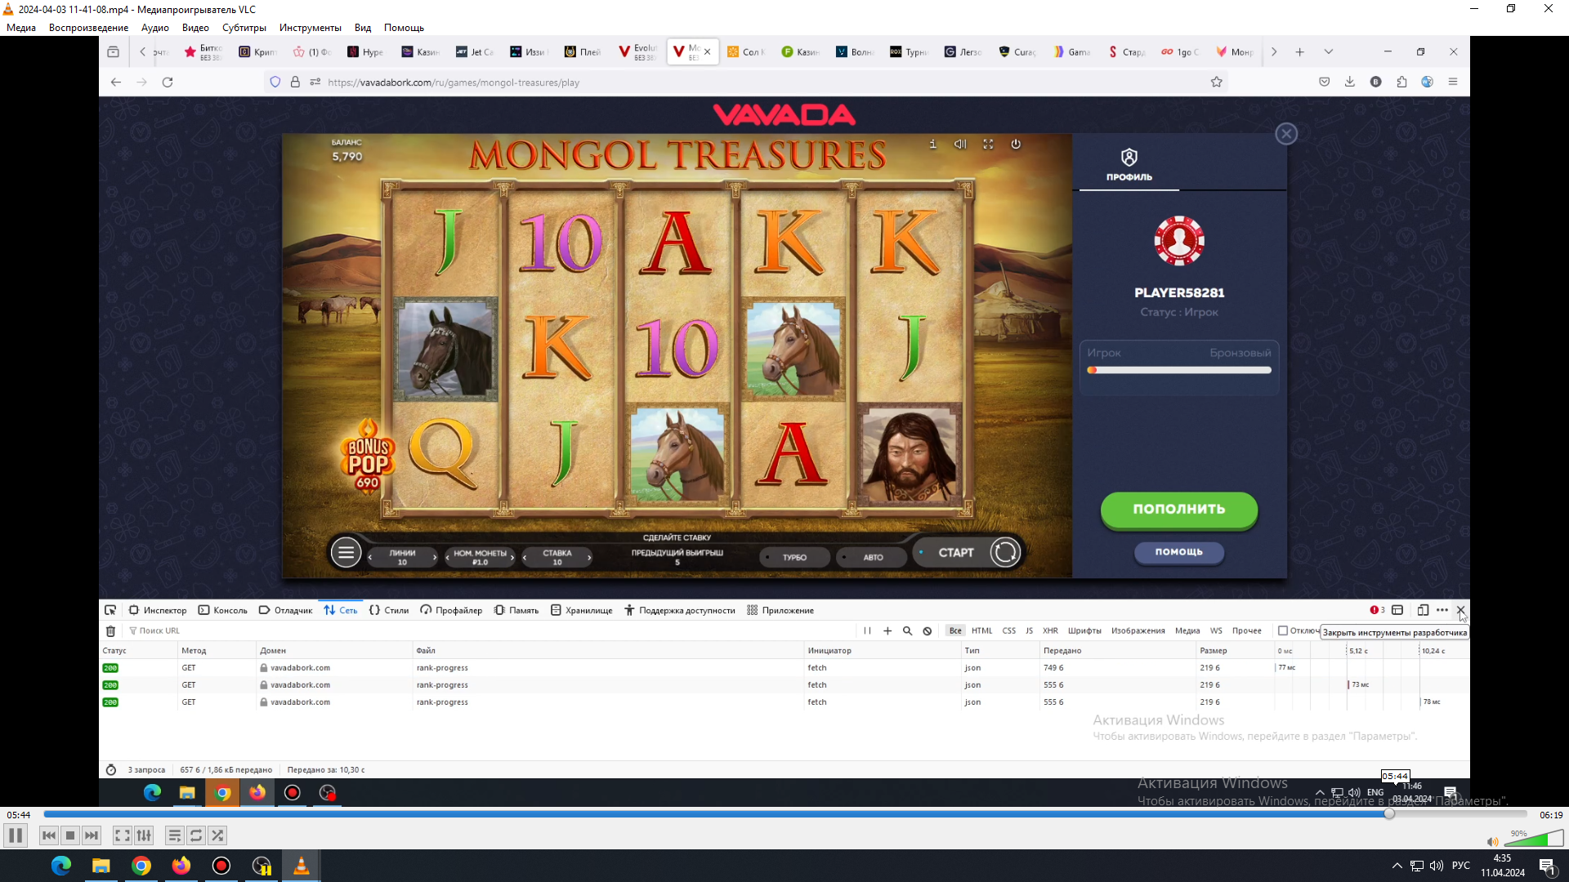Toggle VLC fullscreen mode icon
The image size is (1569, 882).
tap(122, 835)
